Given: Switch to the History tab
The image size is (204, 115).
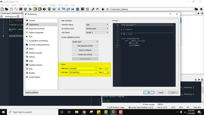Looking at the screenshot, I should coord(160,104).
